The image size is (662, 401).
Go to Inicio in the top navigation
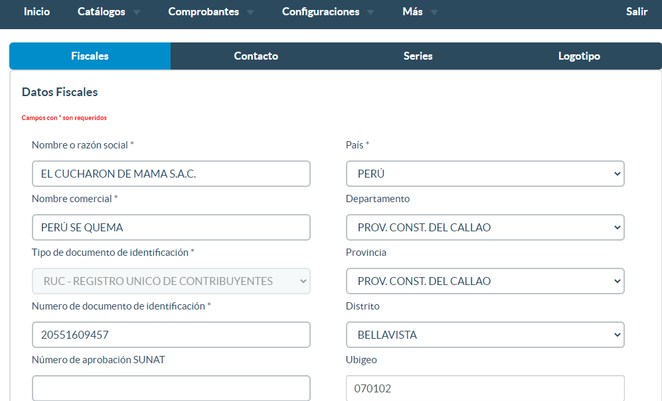coord(37,12)
